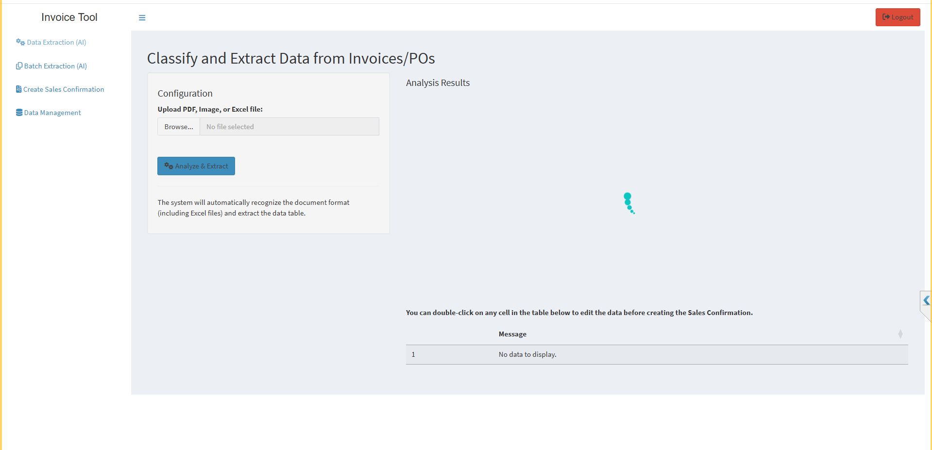This screenshot has height=450, width=932.
Task: Click the "No file selected" file field
Action: point(289,127)
